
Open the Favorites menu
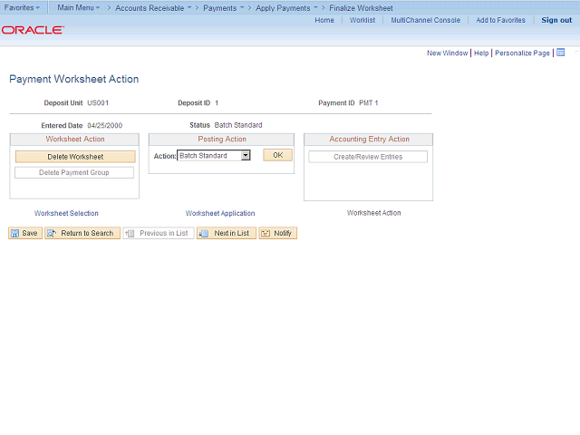point(22,8)
